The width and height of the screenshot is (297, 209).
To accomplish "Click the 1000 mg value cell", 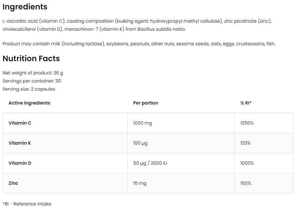I will (143, 123).
